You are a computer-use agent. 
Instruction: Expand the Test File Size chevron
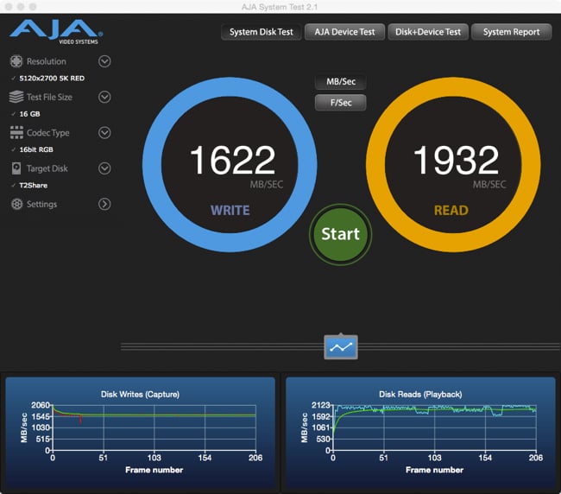tap(104, 97)
